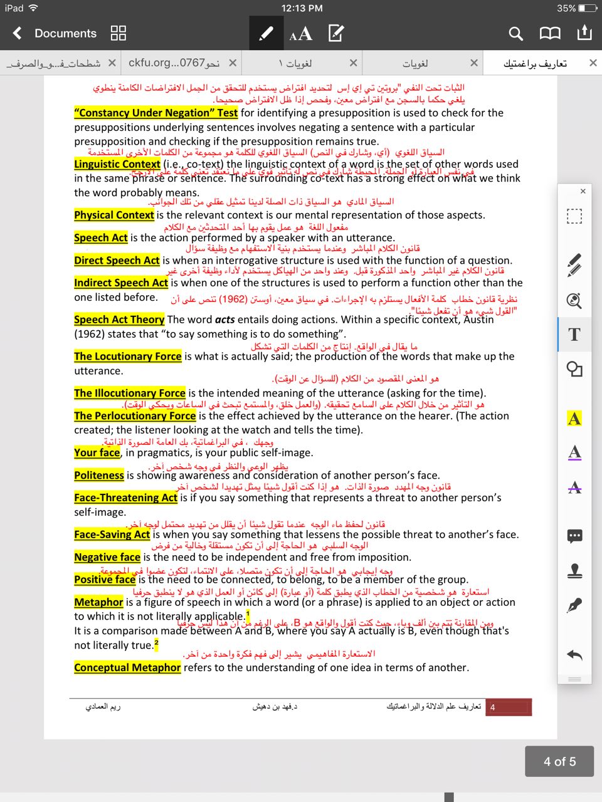The width and height of the screenshot is (602, 802).
Task: Tap the highlighted "Indirect Speech Act" term
Action: (x=121, y=283)
